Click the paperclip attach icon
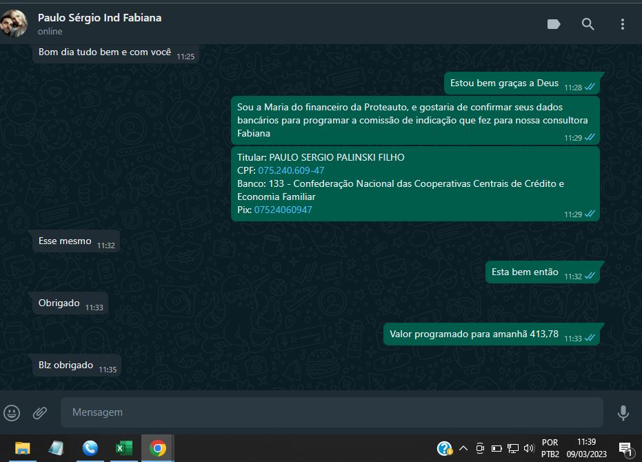642x462 pixels. 40,412
